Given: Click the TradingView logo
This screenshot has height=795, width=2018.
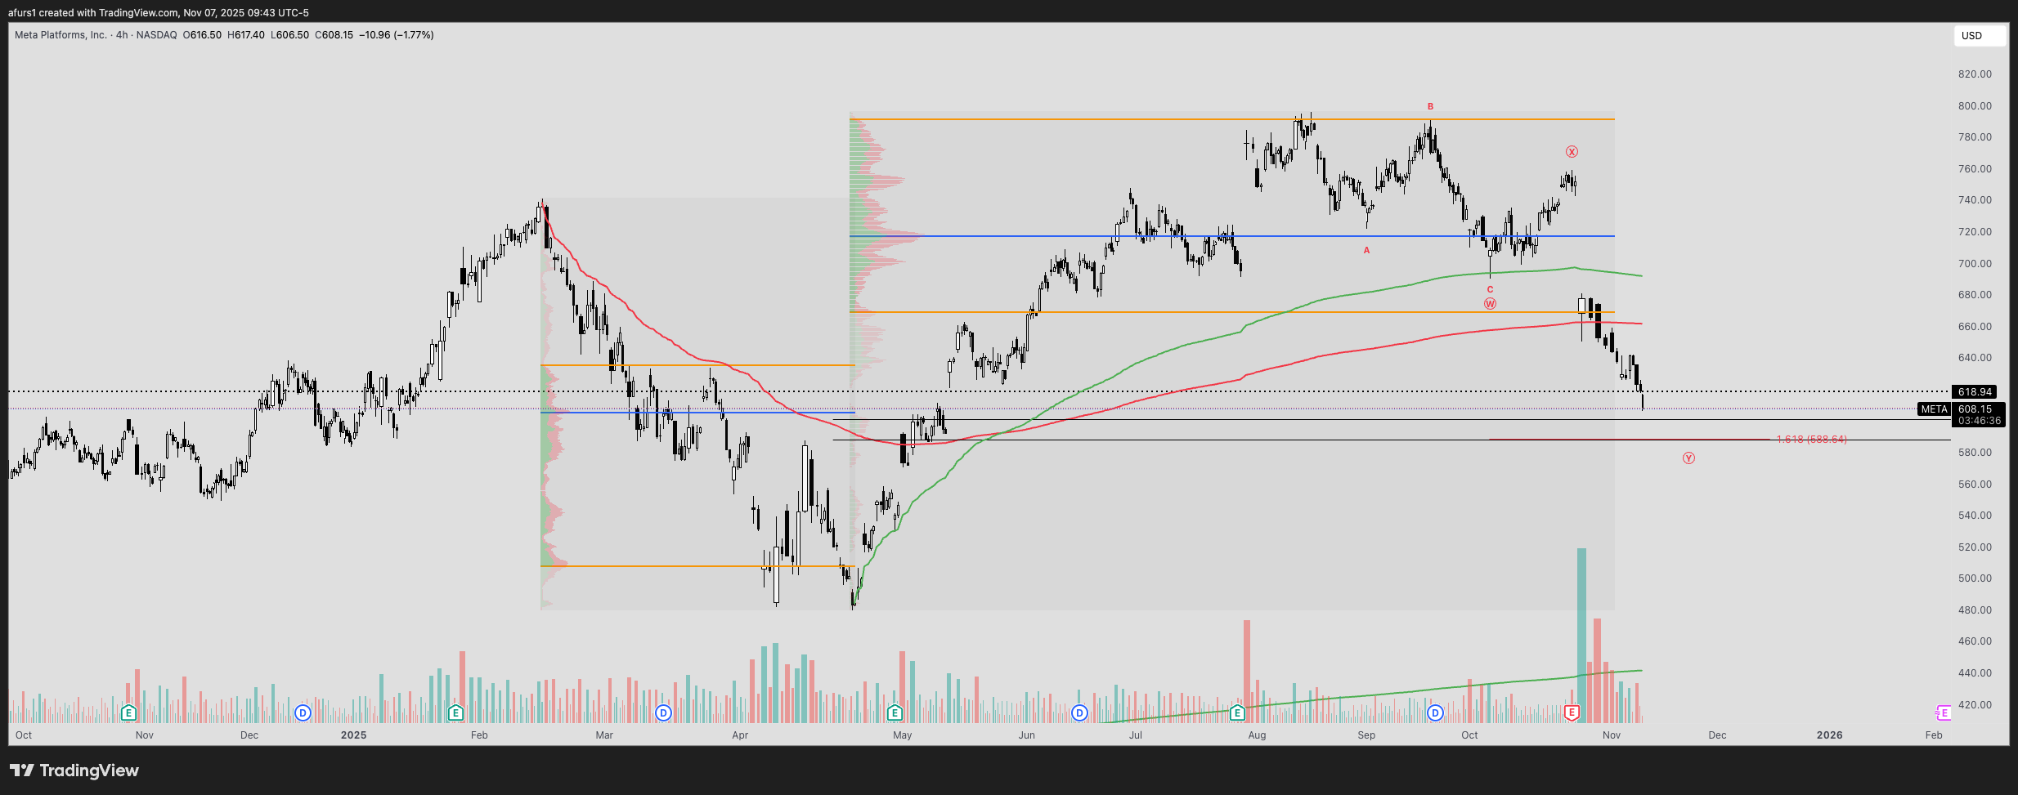Looking at the screenshot, I should pyautogui.click(x=74, y=770).
